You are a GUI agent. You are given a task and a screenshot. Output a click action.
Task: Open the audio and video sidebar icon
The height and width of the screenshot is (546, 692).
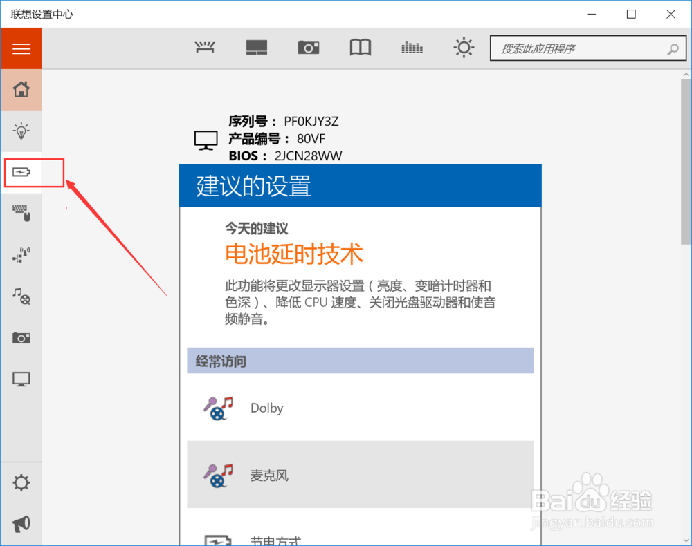point(21,296)
